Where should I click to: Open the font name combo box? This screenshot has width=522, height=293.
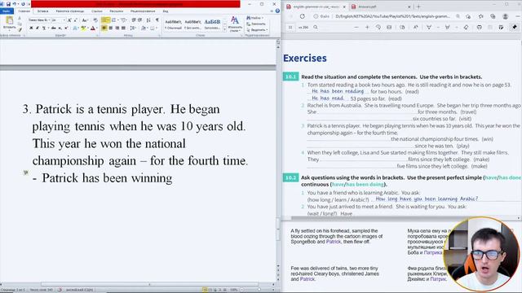click(x=39, y=20)
